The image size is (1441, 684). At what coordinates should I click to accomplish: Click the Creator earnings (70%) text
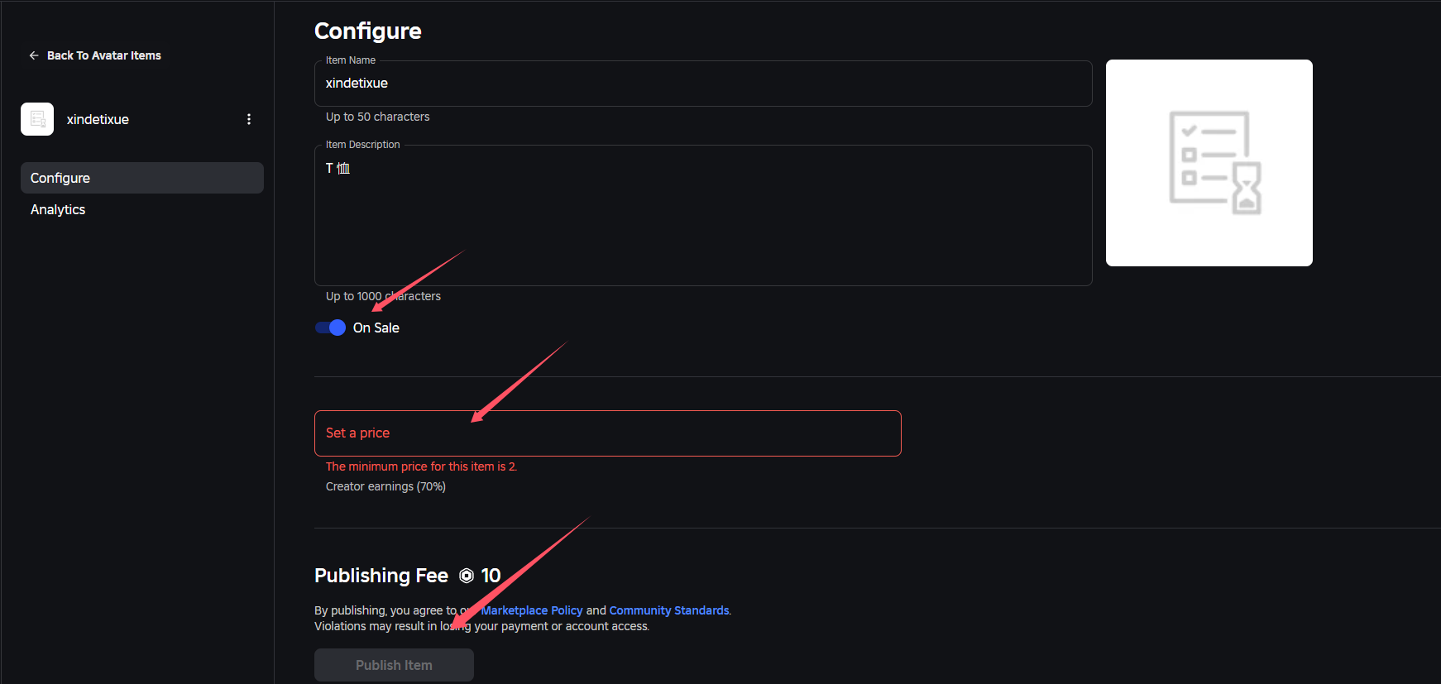[x=385, y=486]
